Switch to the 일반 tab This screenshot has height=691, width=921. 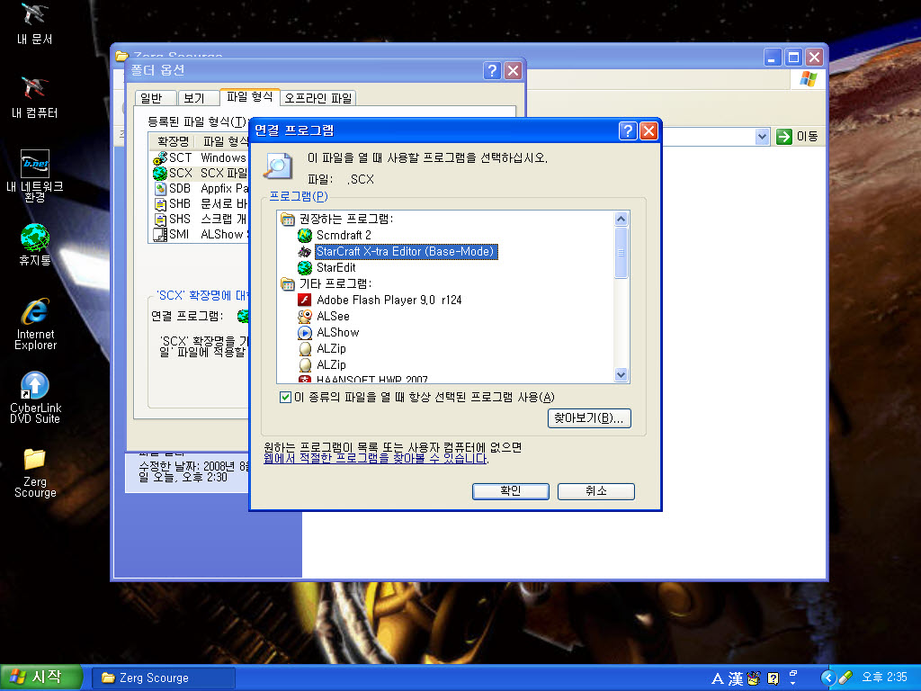tap(155, 98)
